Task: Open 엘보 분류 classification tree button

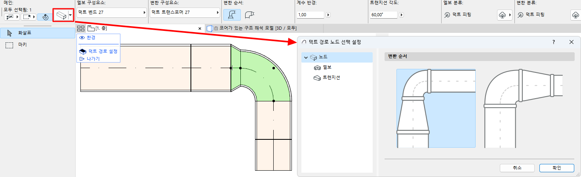Action: point(505,15)
